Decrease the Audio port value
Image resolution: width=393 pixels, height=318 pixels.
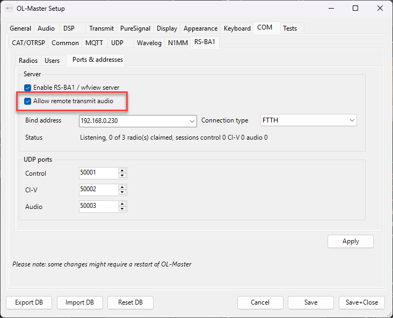pos(122,209)
